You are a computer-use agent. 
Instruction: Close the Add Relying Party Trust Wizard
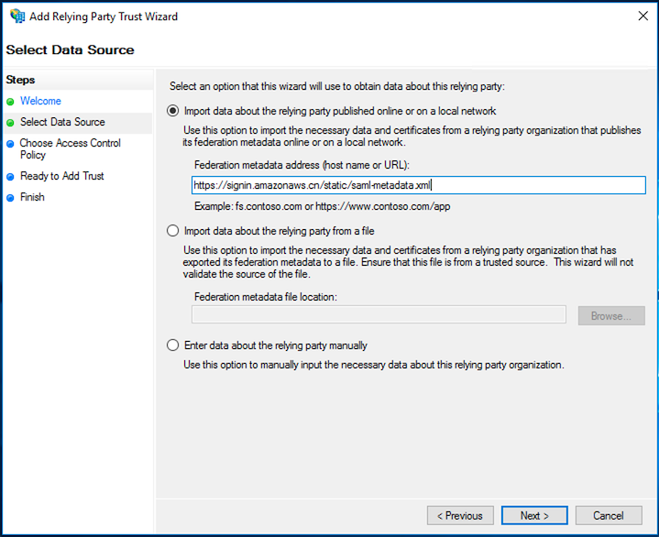(x=643, y=16)
